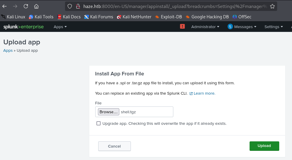Open the Splunk enterprise logo home
This screenshot has height=160, width=292.
23,27
